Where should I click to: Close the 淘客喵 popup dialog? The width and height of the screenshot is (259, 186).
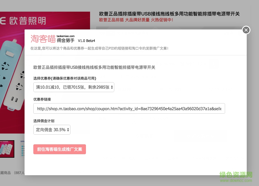[x=246, y=30]
